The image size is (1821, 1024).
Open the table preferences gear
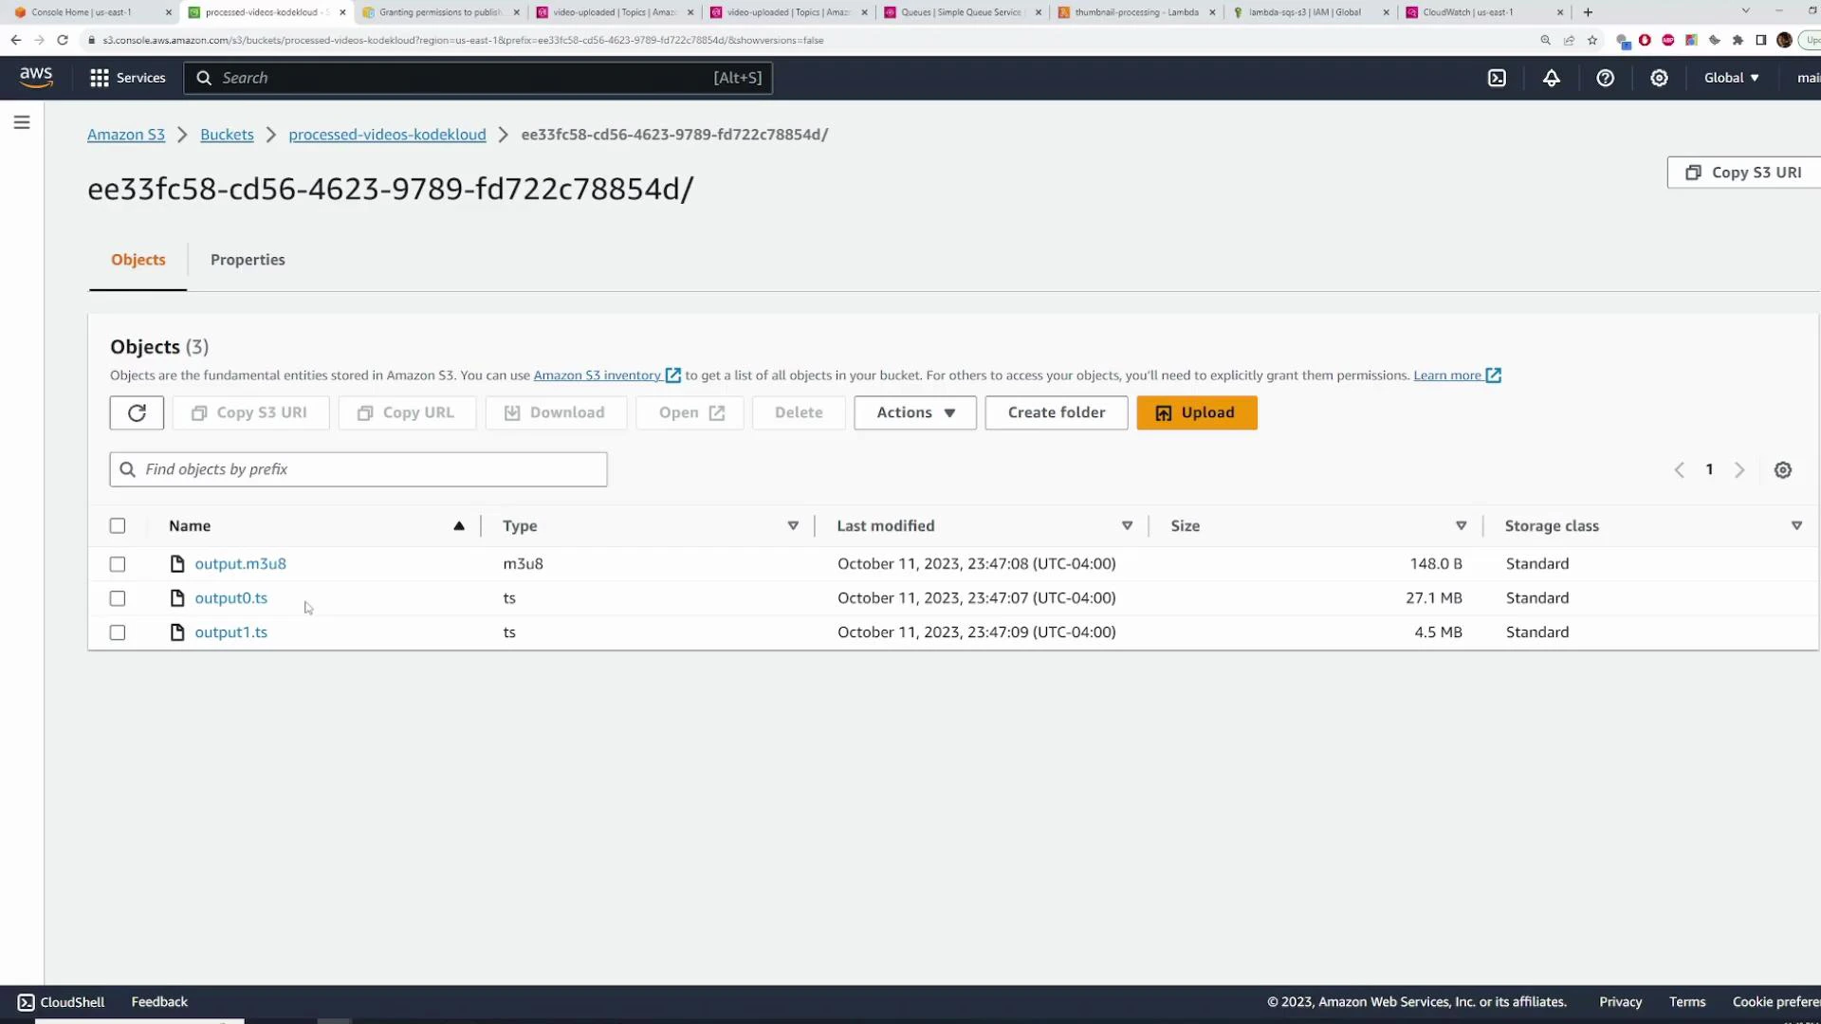coord(1783,469)
